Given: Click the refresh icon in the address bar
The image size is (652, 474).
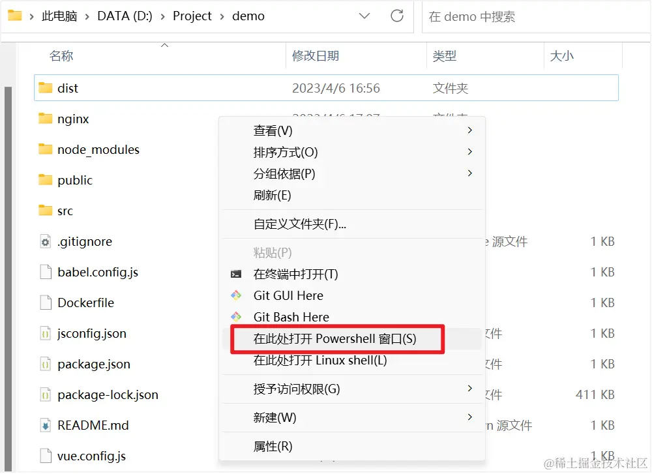Looking at the screenshot, I should point(398,17).
